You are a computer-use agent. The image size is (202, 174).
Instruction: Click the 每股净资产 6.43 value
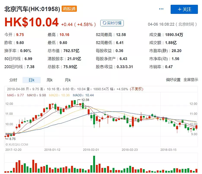click(x=123, y=59)
